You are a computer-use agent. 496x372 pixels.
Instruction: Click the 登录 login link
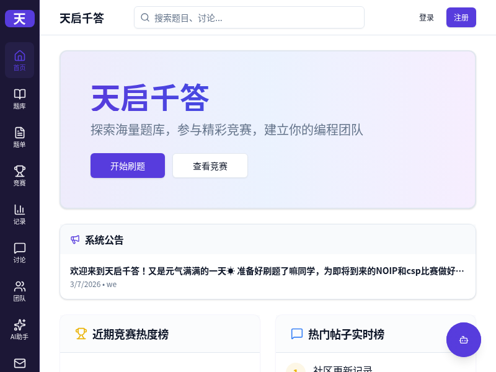pos(427,17)
